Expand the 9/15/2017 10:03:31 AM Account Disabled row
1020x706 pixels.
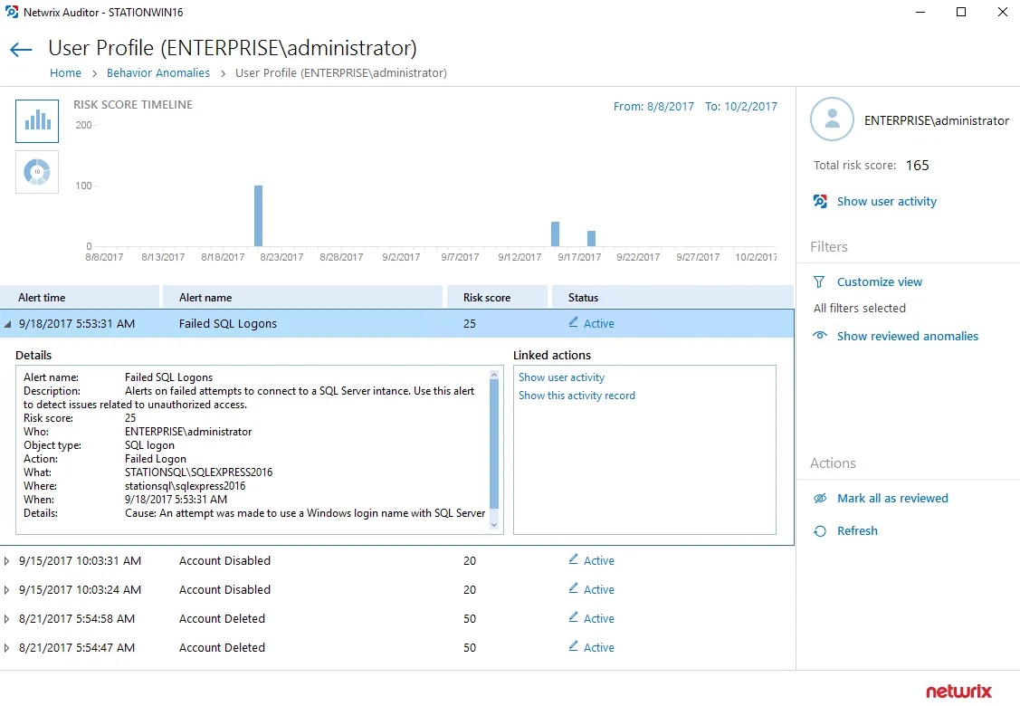coord(6,561)
